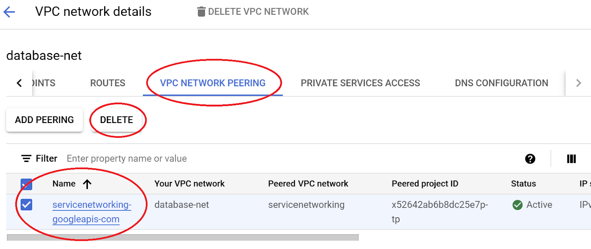Select the DNS Configuration tab
Screen dimensions: 591x249
(501, 83)
